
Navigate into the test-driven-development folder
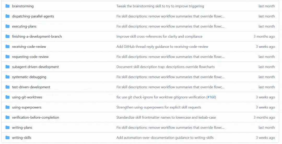pyautogui.click(x=31, y=87)
